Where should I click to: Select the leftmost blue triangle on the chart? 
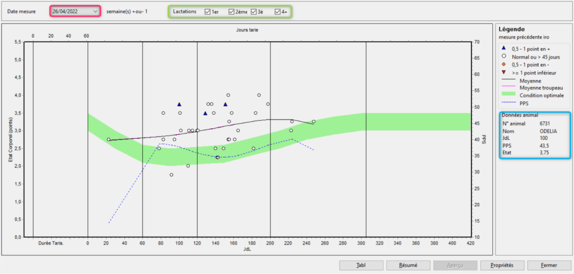(x=179, y=104)
